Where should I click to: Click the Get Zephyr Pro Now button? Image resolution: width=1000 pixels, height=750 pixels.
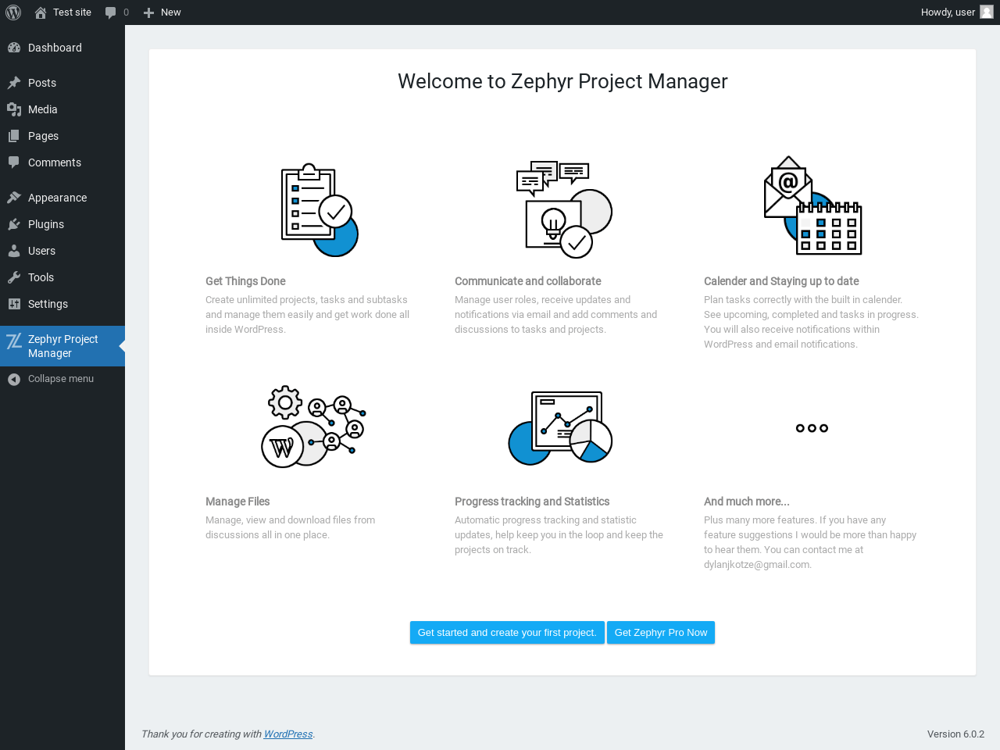[x=661, y=633]
